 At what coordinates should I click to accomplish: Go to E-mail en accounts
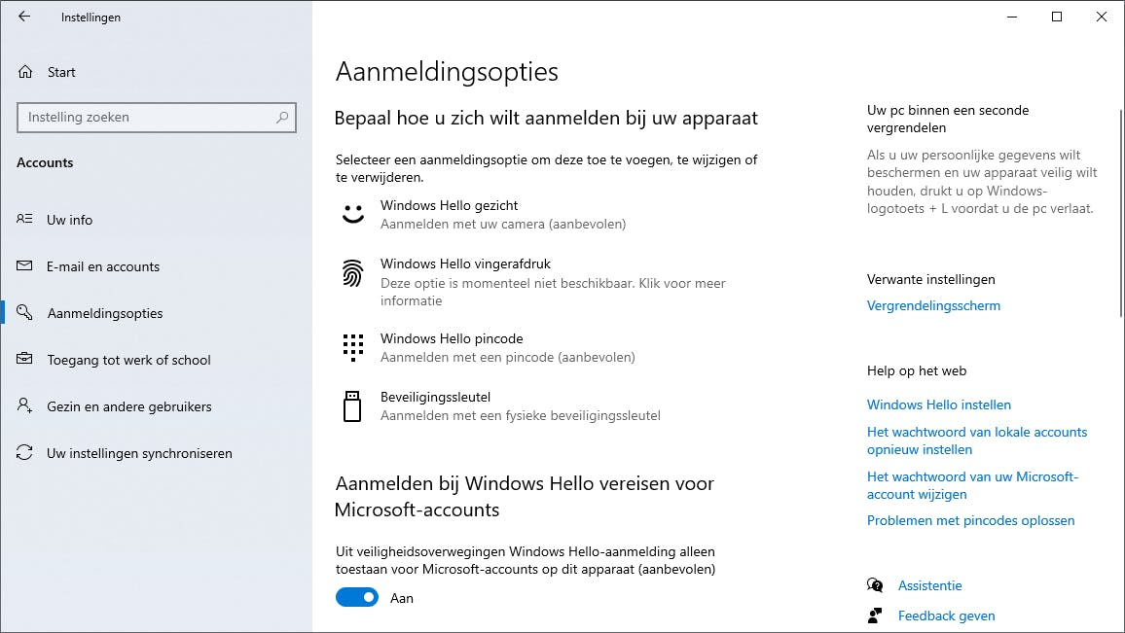coord(103,266)
